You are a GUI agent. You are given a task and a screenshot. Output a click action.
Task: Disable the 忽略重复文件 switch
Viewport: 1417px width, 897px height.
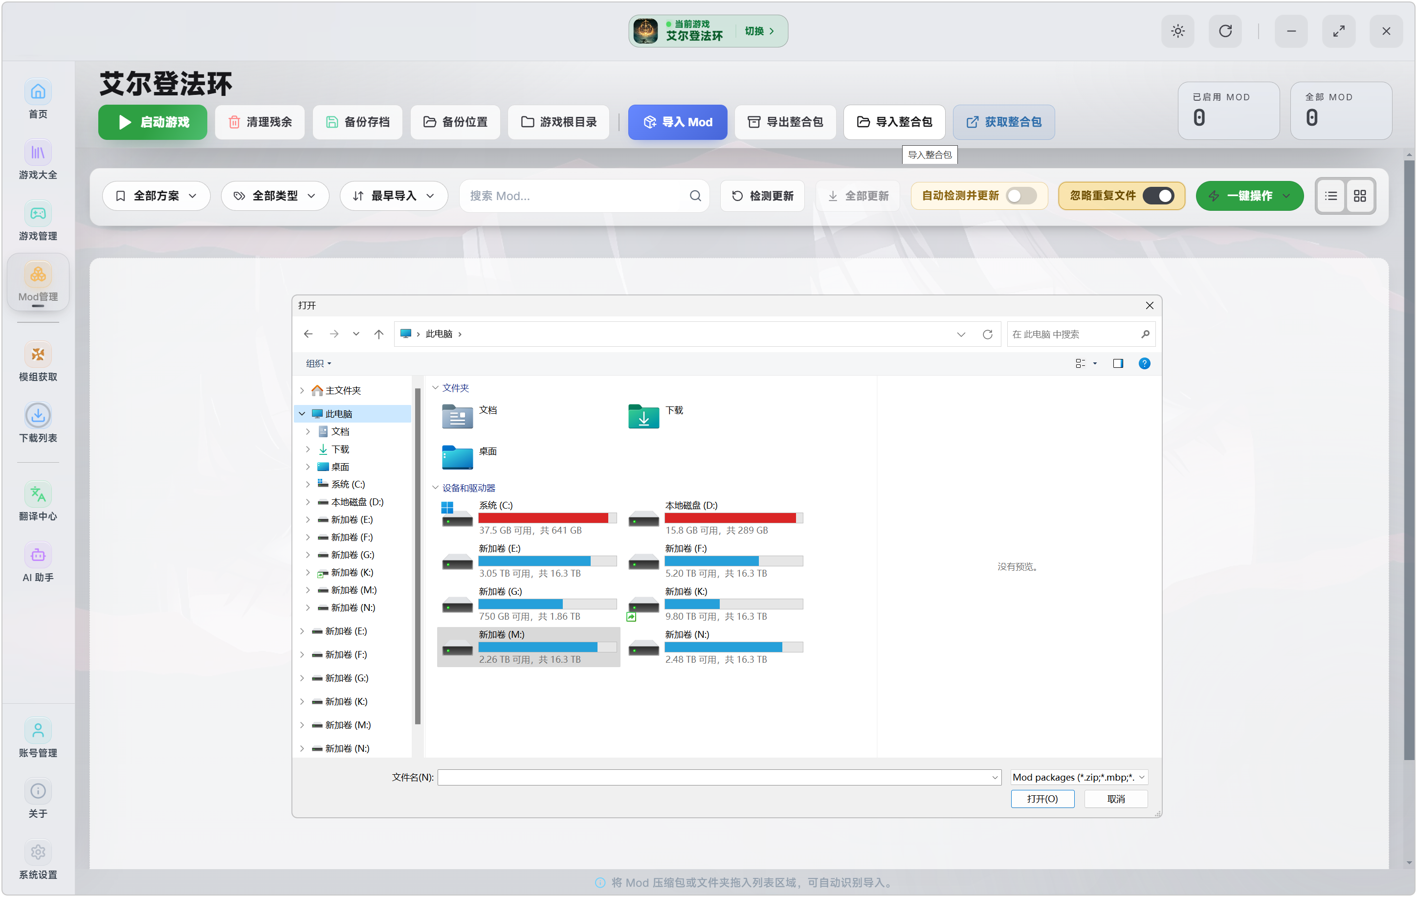pos(1158,196)
